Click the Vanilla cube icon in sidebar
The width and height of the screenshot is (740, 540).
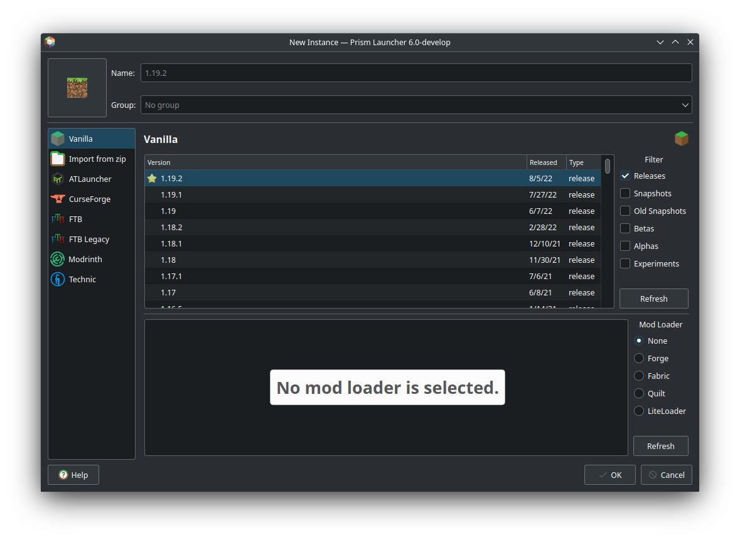[58, 139]
